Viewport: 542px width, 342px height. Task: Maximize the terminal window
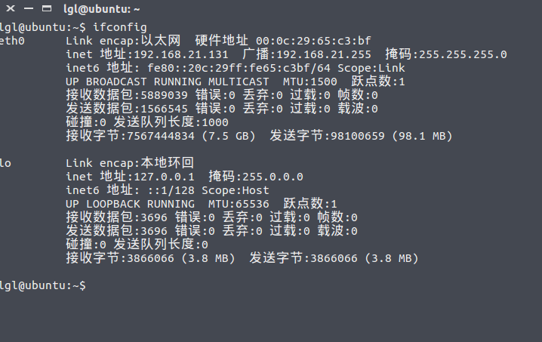click(46, 9)
